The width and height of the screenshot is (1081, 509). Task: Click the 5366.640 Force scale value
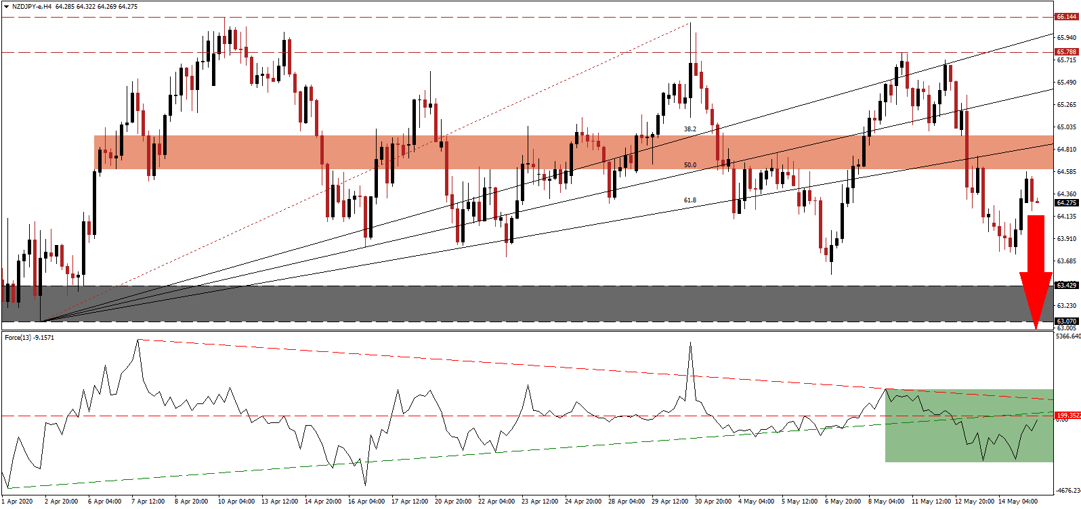(x=1067, y=336)
